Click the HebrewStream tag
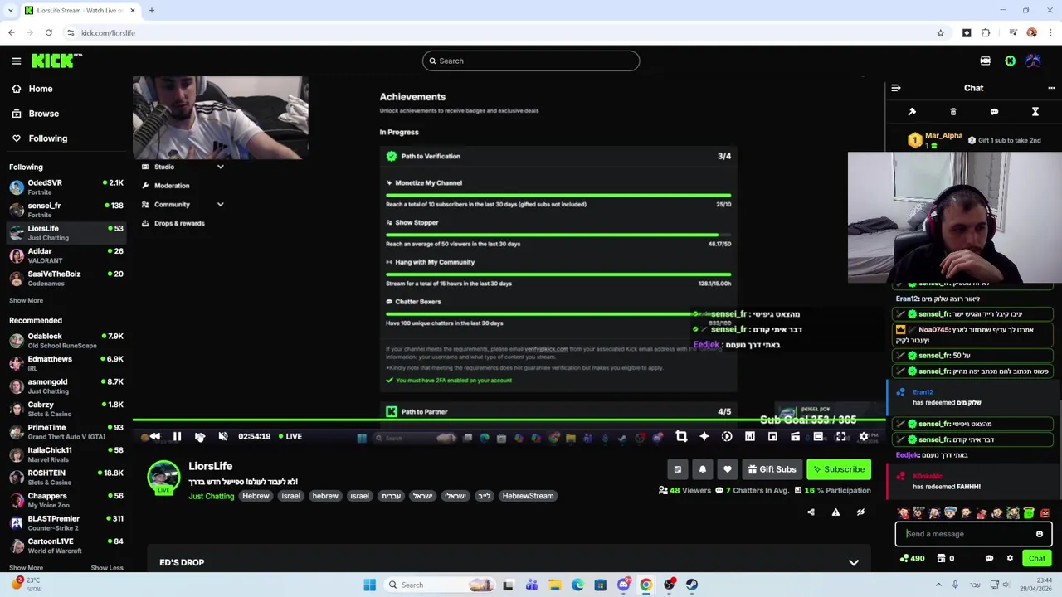 [528, 496]
